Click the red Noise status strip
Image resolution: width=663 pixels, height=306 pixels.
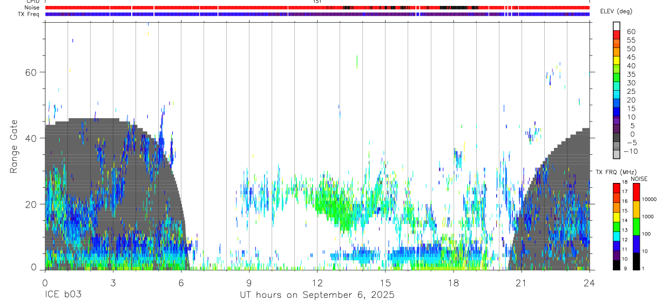[317, 8]
